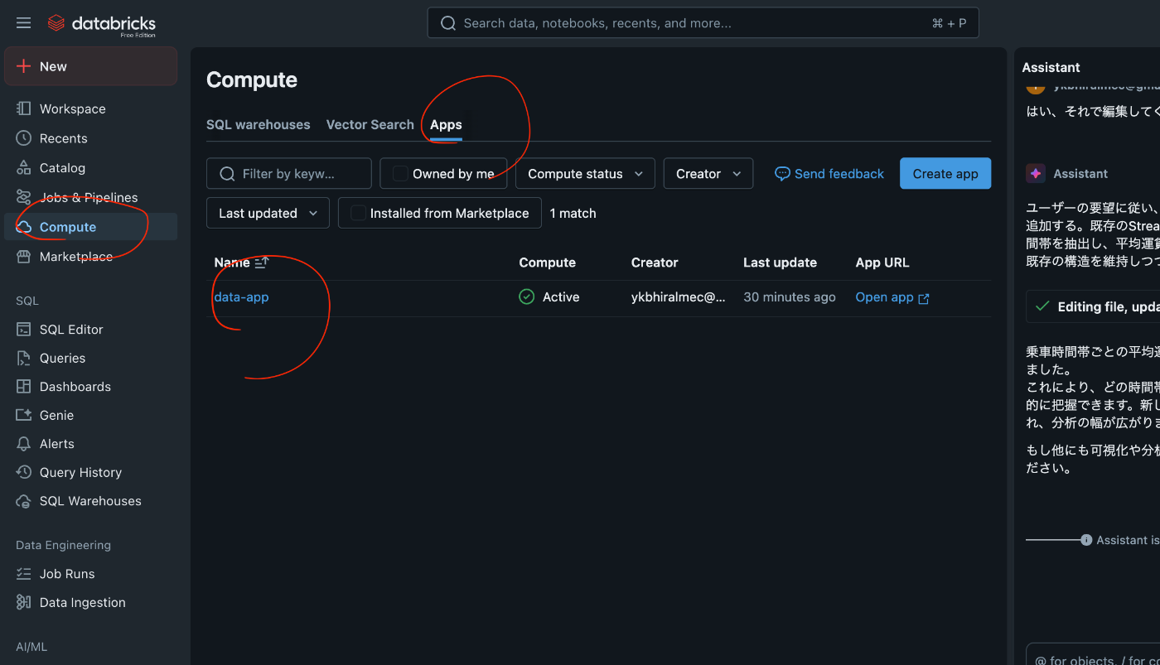
Task: Click the plus icon on New button
Action: (24, 66)
